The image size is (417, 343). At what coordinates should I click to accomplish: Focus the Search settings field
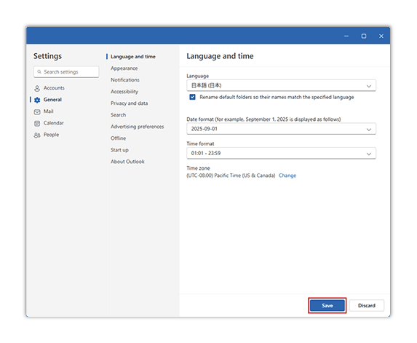coord(66,72)
